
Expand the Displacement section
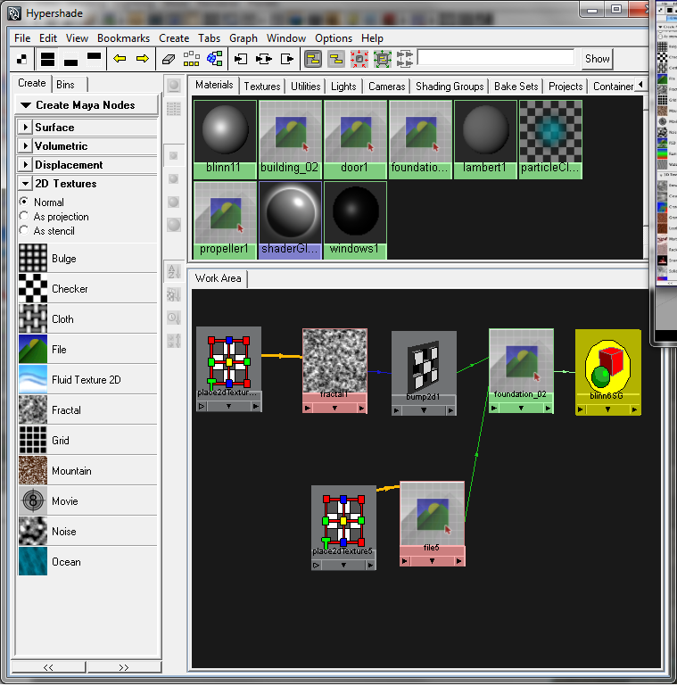[25, 165]
